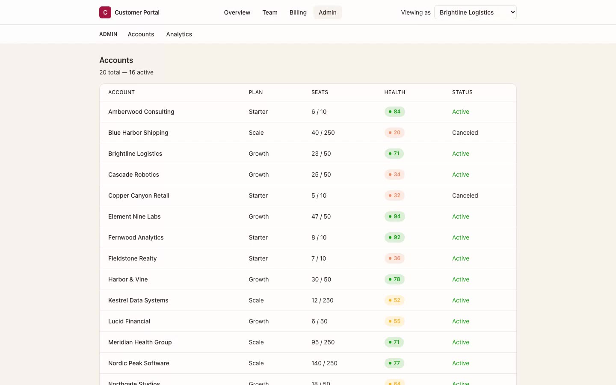Image resolution: width=616 pixels, height=385 pixels.
Task: Click the "20 total — 16 active" summary text
Action: pos(126,72)
